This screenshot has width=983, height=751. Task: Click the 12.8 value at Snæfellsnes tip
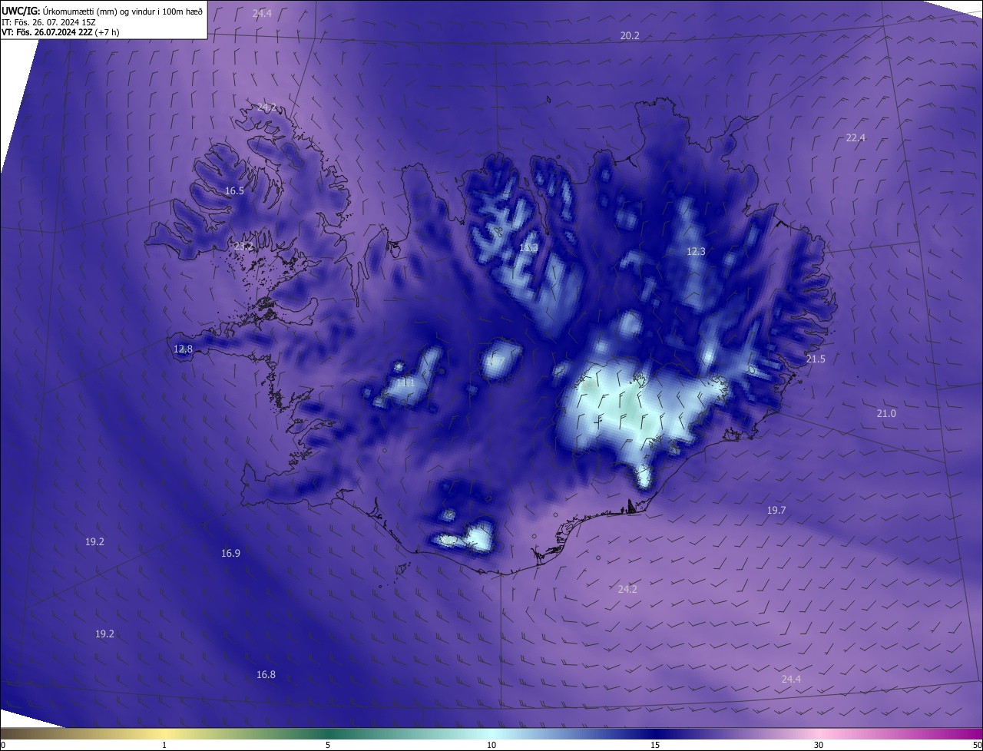coord(183,349)
